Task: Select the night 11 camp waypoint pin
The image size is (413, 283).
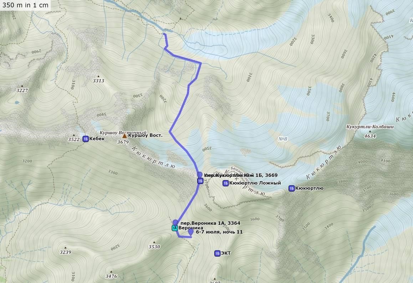Action: [x=191, y=232]
